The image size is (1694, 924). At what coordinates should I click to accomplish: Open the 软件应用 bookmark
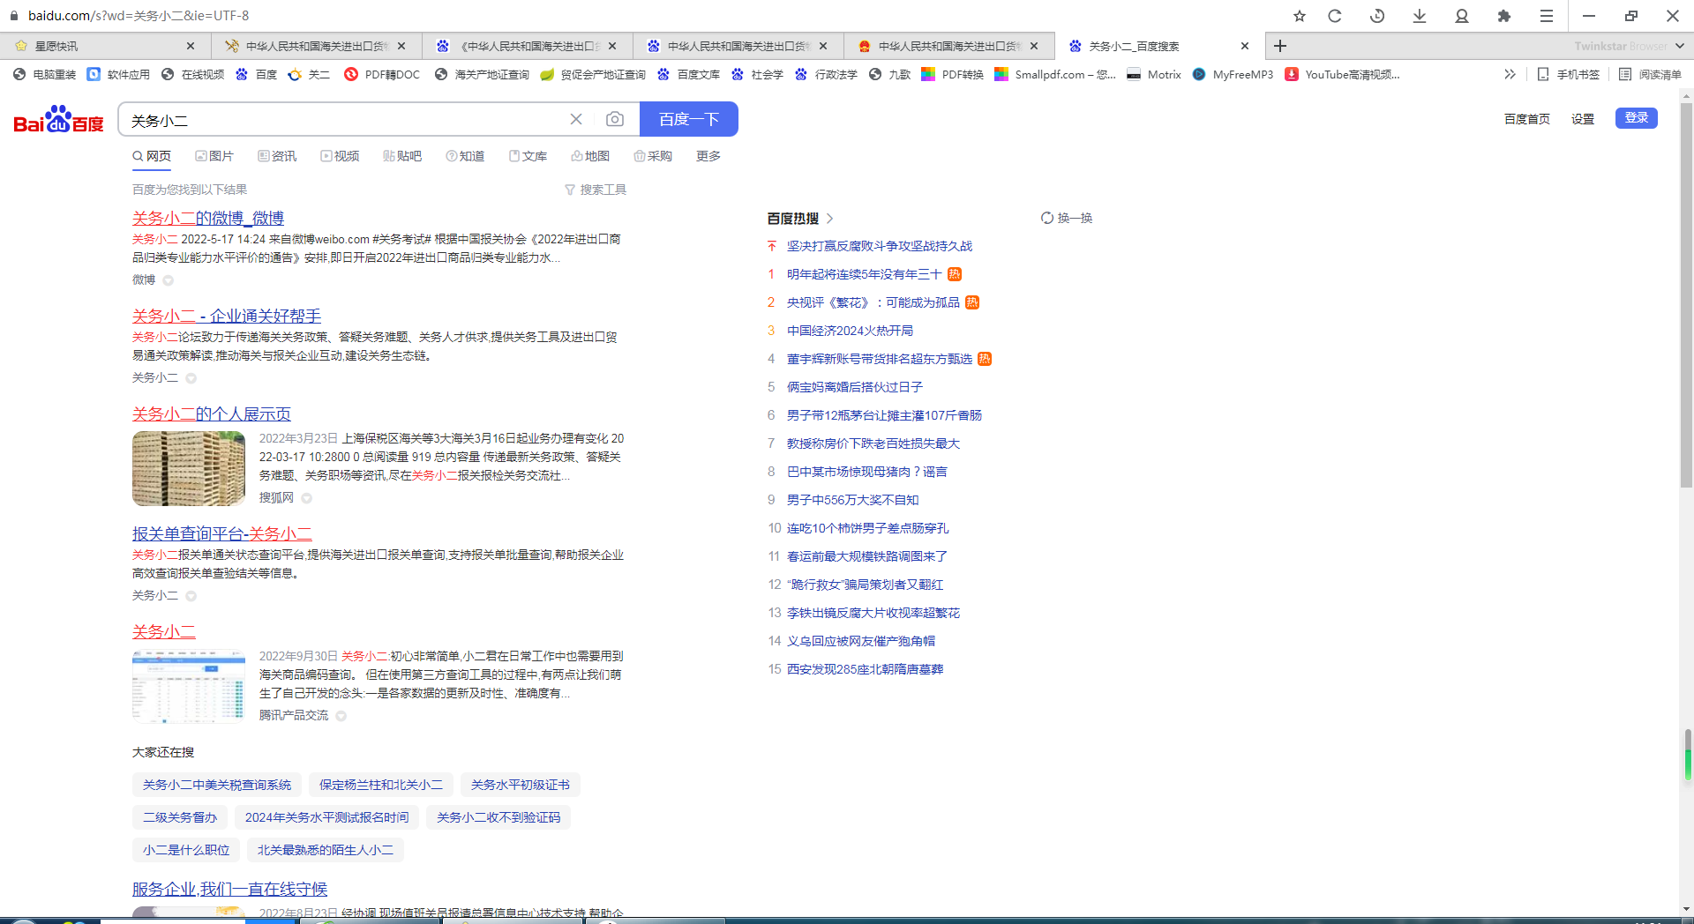pos(119,74)
